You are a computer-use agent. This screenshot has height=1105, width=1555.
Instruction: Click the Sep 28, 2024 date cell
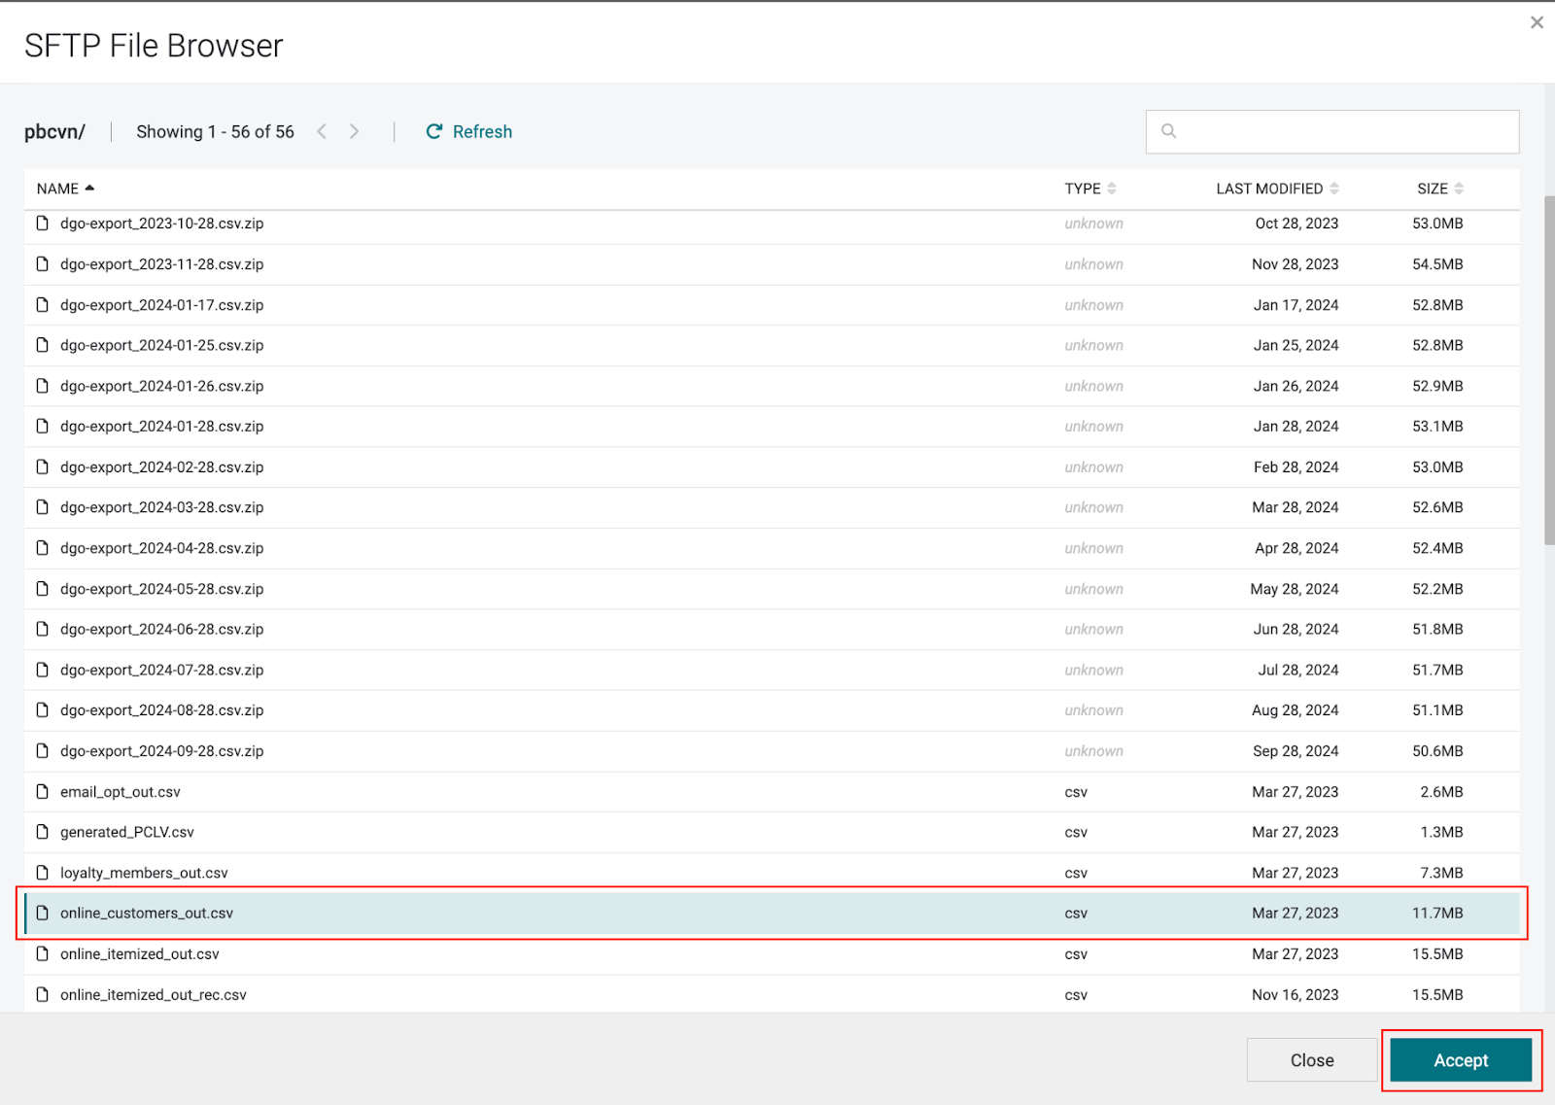(1296, 751)
